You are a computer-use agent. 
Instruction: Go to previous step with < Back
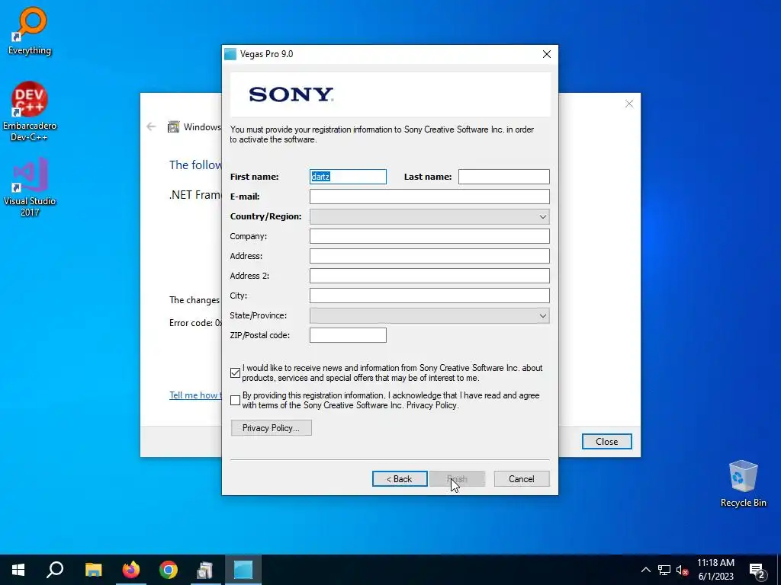tap(400, 478)
